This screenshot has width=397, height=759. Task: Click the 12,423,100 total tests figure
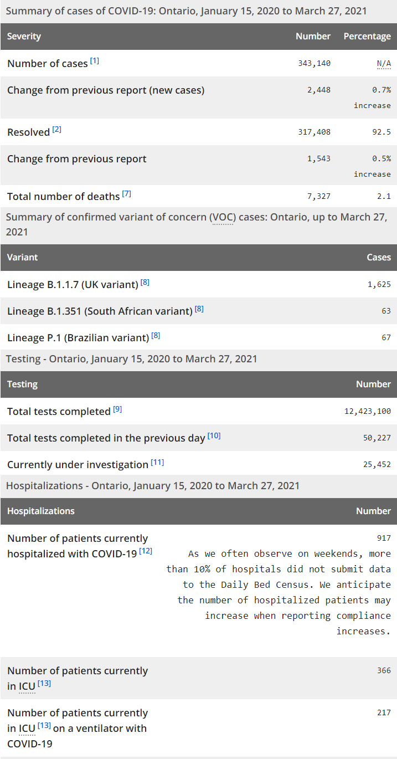(x=368, y=411)
